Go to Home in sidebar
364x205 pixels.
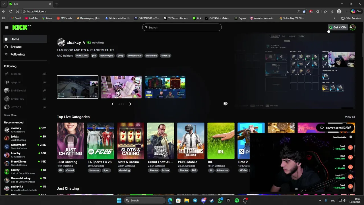point(25,39)
